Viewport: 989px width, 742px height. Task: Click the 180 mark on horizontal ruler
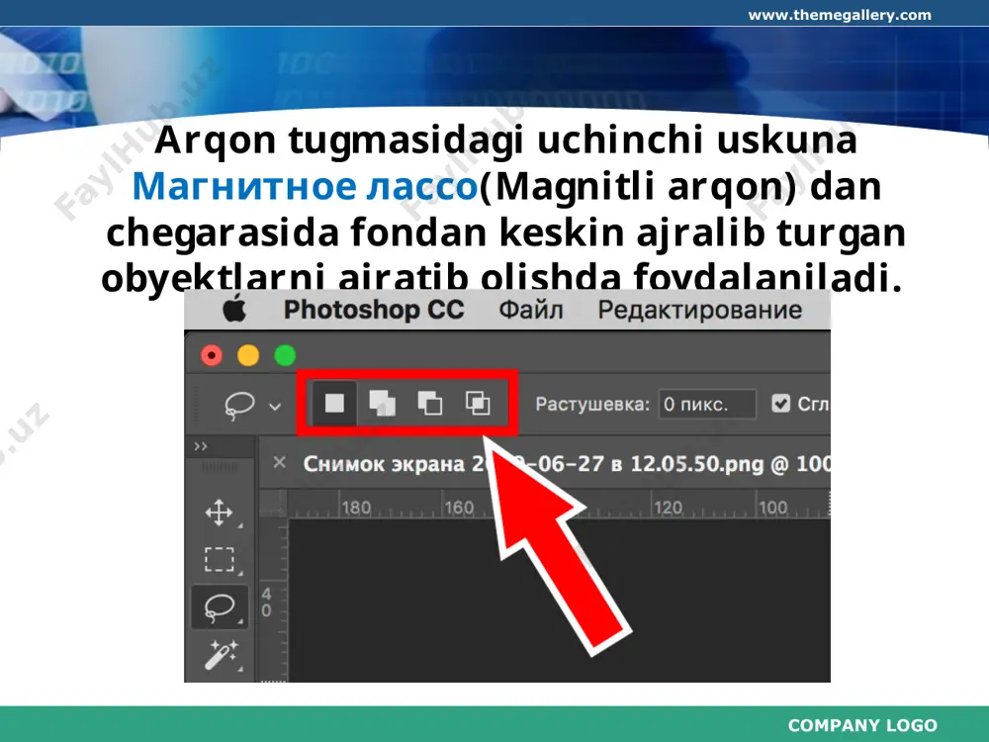pyautogui.click(x=356, y=508)
